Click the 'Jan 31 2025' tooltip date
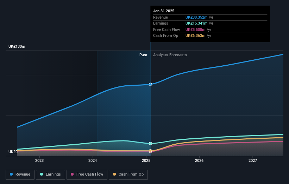This screenshot has height=184, width=289. click(164, 11)
